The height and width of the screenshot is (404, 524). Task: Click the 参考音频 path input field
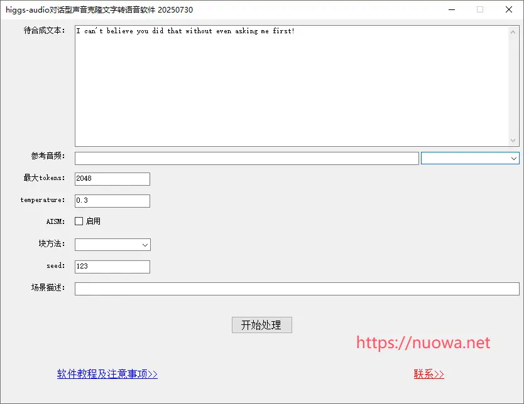246,158
